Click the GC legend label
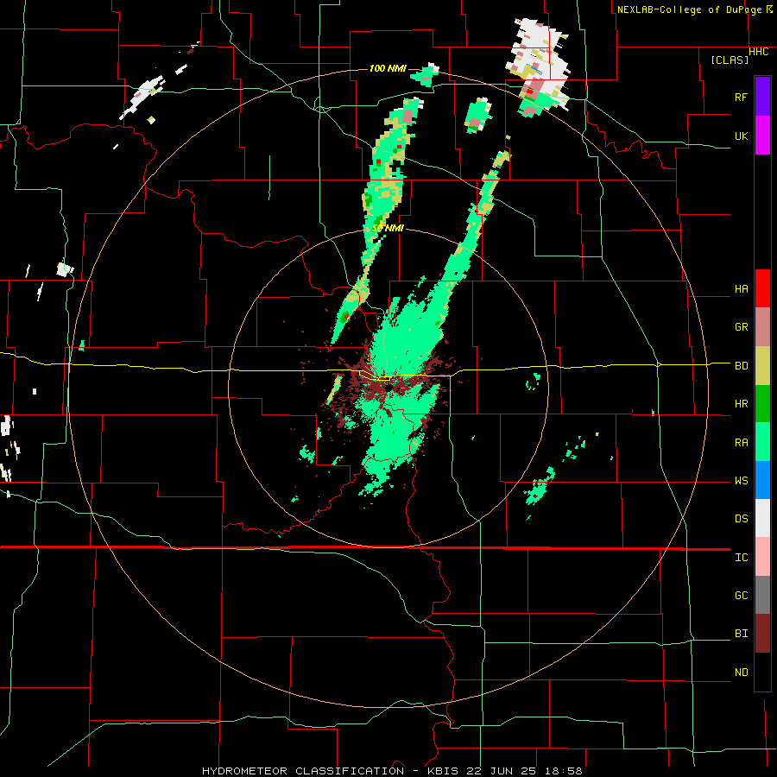The image size is (777, 777). click(x=741, y=596)
